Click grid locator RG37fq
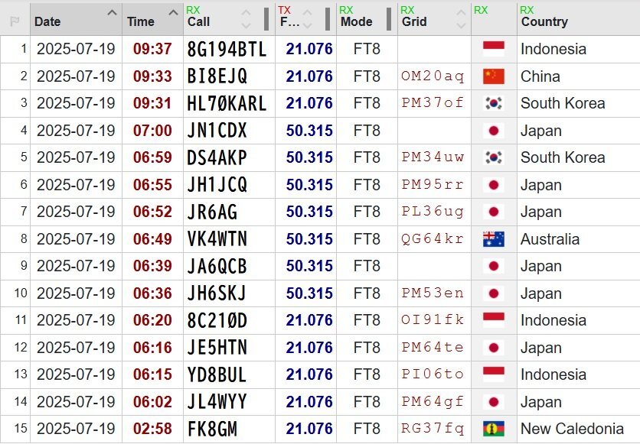This screenshot has height=444, width=640. 433,428
